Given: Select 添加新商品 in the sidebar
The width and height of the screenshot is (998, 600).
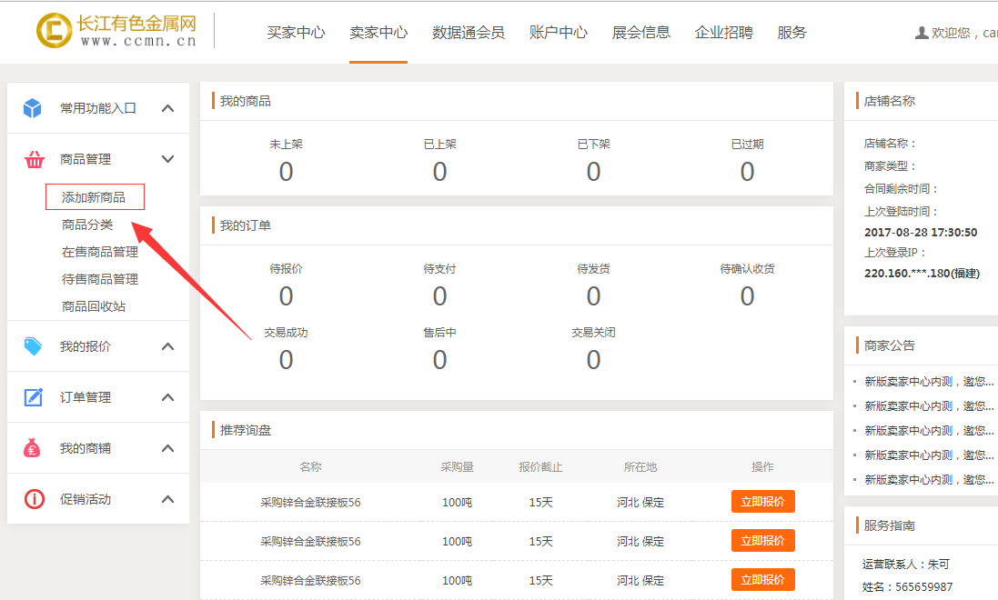Looking at the screenshot, I should click(94, 197).
